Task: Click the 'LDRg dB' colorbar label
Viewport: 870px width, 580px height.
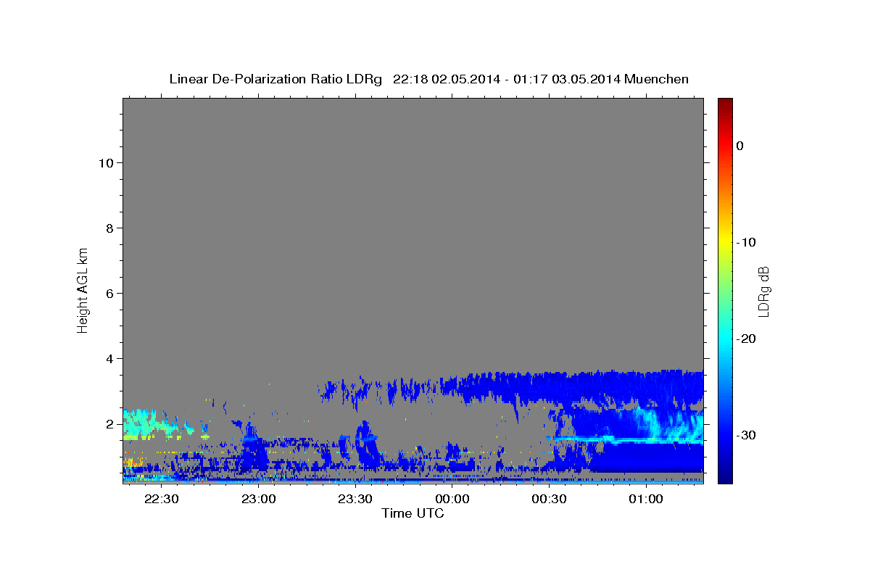Action: (x=763, y=290)
